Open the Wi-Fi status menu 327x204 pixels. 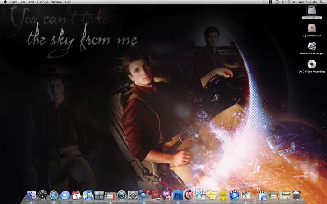pyautogui.click(x=288, y=2)
